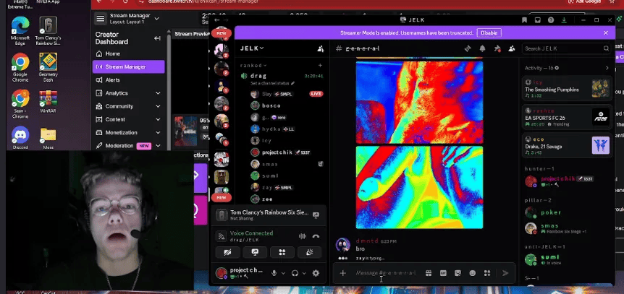Open the apps launcher in message bar
This screenshot has height=294, width=624.
[487, 273]
